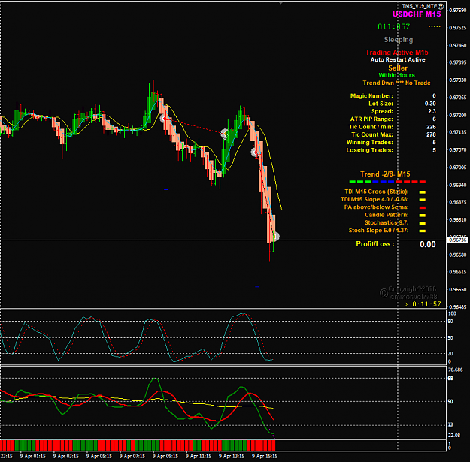This screenshot has height=462, width=470.
Task: Click the Within Hours status label
Action: point(396,75)
